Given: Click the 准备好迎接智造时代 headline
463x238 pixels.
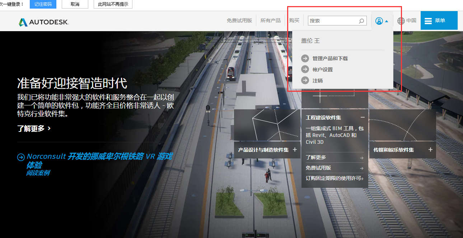Looking at the screenshot, I should click(x=72, y=83).
